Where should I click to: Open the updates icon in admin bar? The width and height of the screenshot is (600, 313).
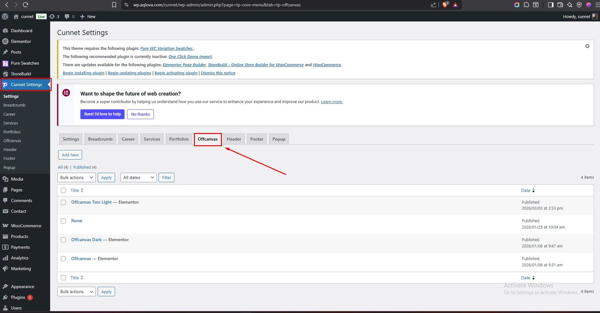(52, 16)
